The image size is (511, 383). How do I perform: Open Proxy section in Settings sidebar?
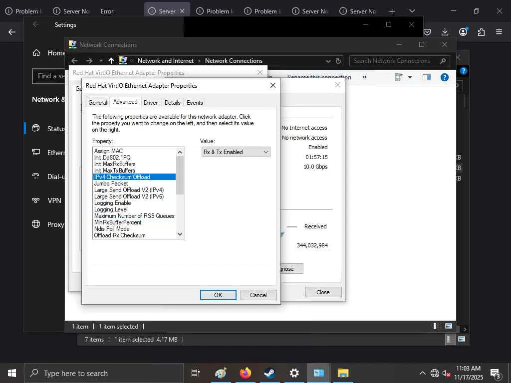click(x=48, y=224)
